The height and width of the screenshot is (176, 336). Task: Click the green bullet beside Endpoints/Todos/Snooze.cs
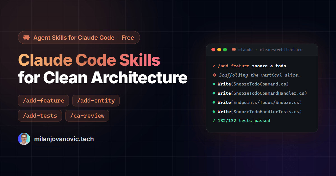[x=214, y=103]
